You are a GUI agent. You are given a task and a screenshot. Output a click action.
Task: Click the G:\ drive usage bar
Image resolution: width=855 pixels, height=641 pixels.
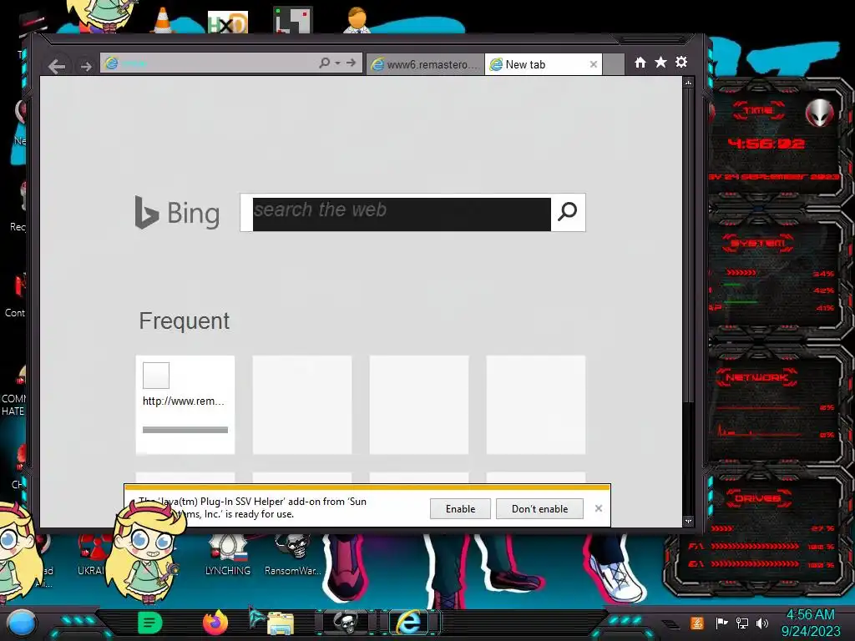pos(755,564)
